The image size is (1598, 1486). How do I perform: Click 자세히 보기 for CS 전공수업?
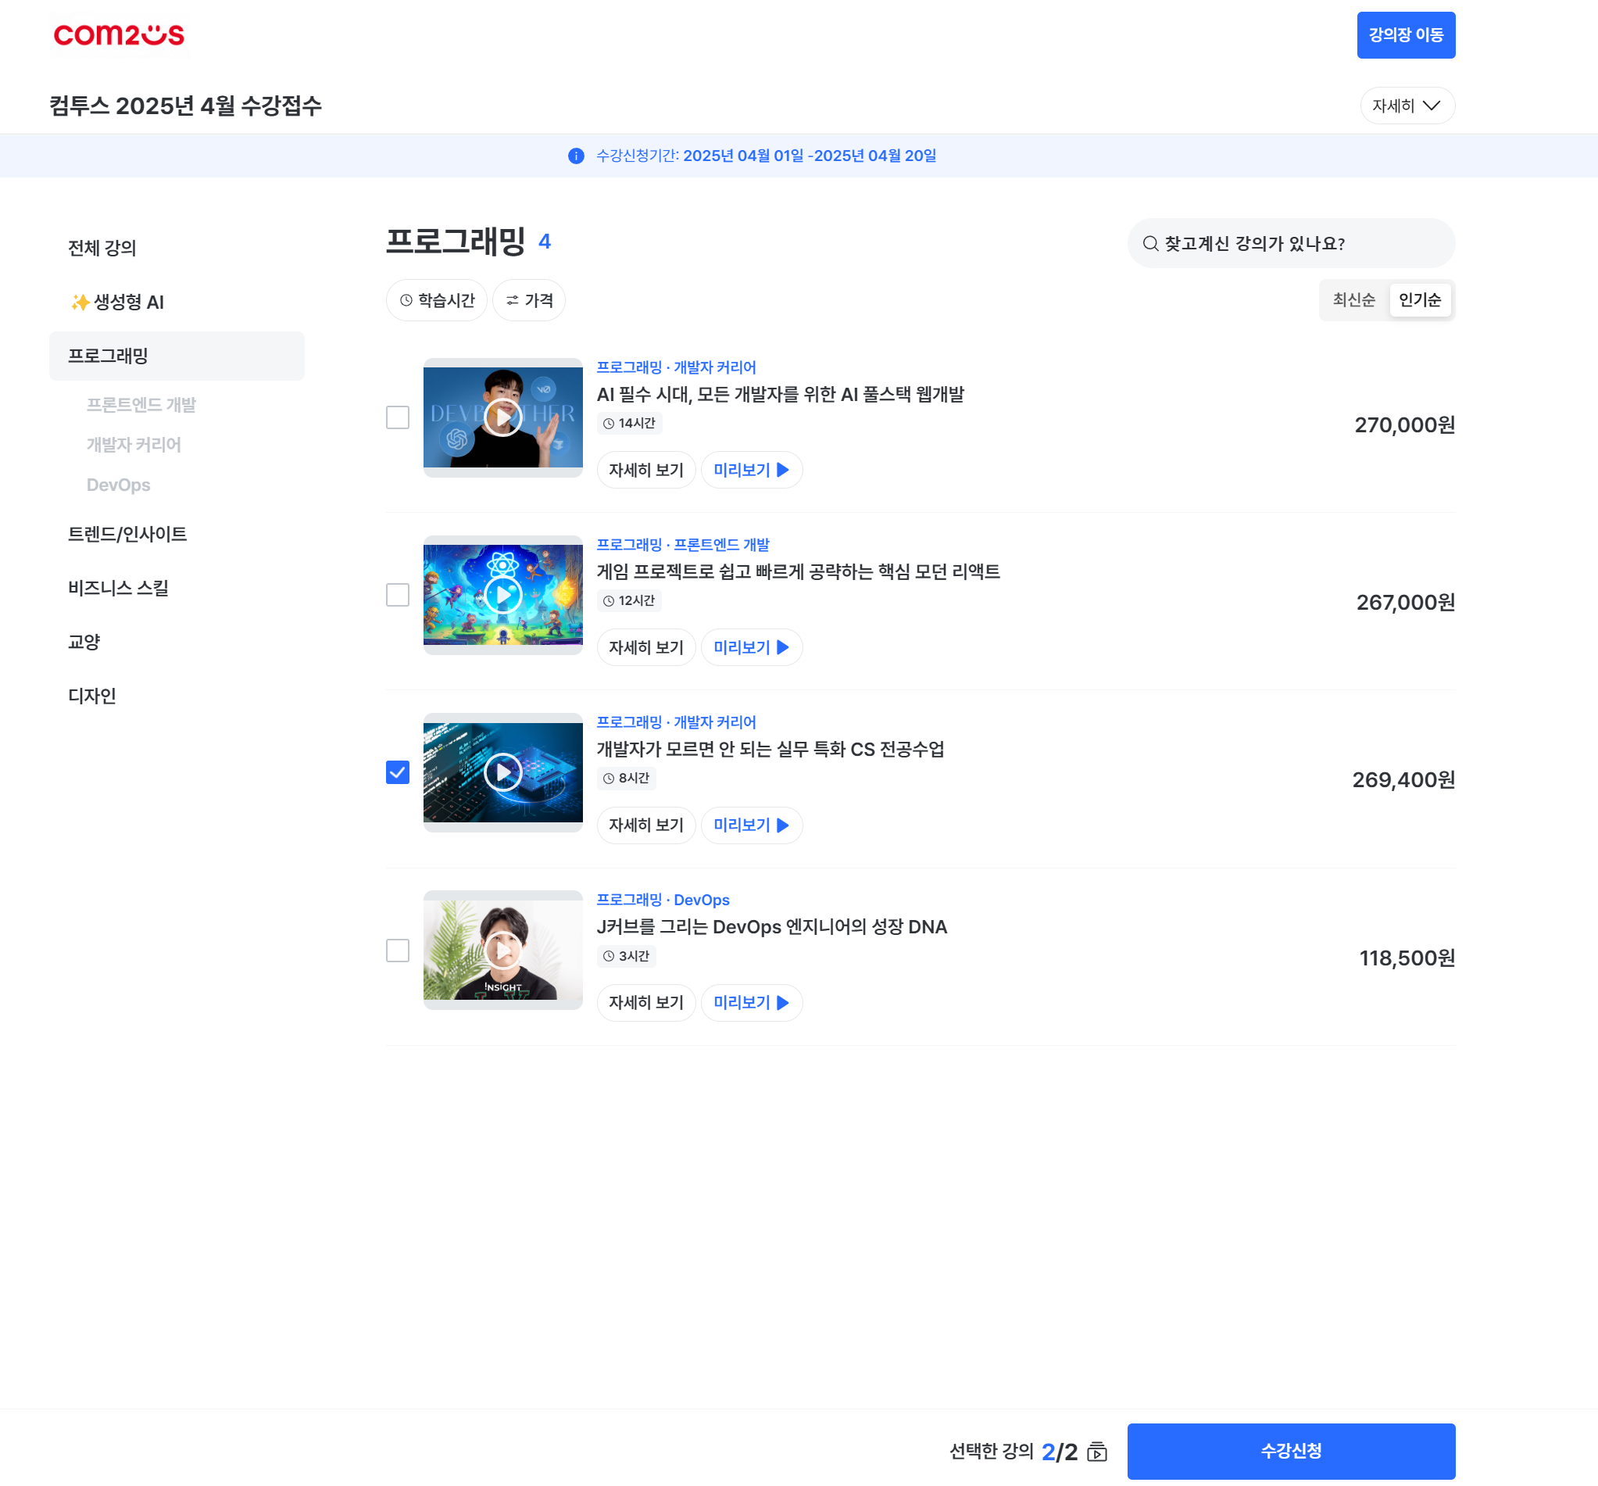[x=645, y=825]
